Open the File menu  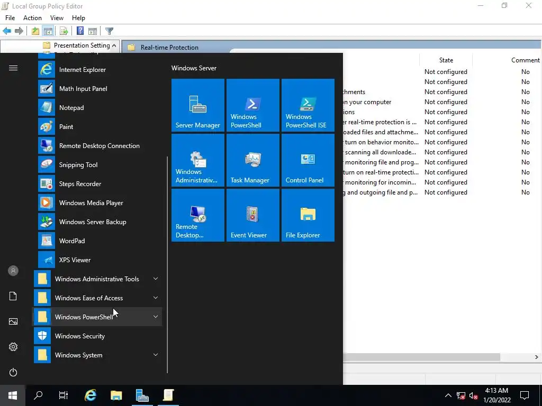pos(10,18)
